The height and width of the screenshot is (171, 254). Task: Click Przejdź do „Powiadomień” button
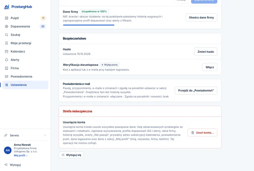196,91
